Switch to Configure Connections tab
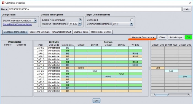This screenshot has width=193, height=104. [x=15, y=32]
